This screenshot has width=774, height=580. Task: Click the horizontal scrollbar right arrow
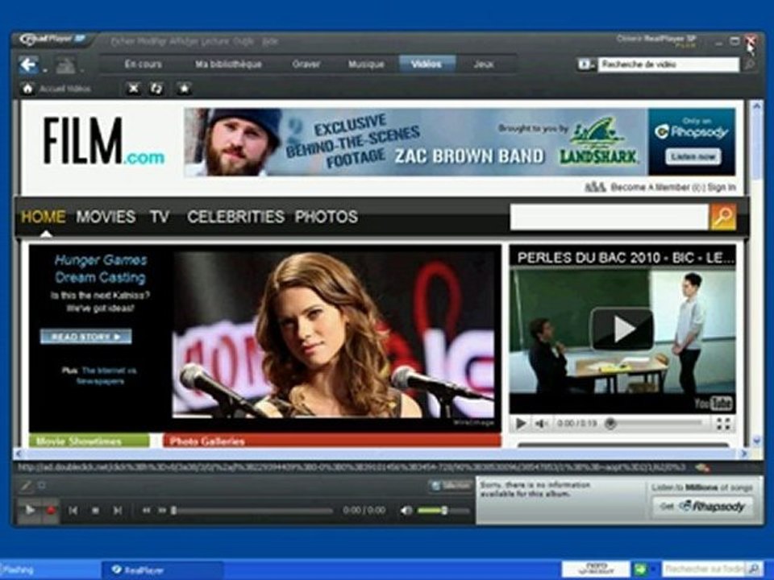(x=743, y=454)
